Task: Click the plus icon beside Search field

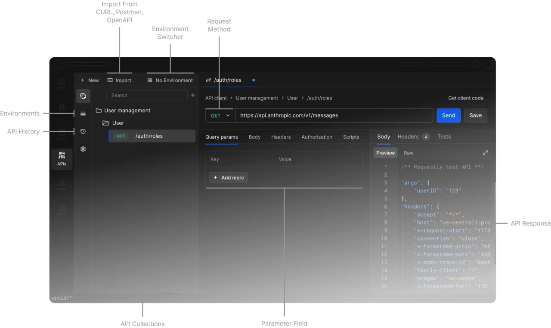Action: coord(193,95)
